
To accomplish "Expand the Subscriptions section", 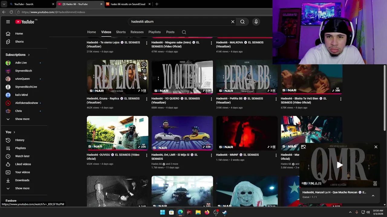I will coord(18,55).
